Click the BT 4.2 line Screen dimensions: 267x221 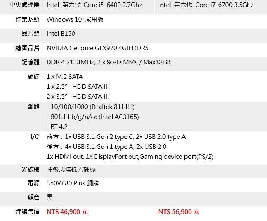57,127
